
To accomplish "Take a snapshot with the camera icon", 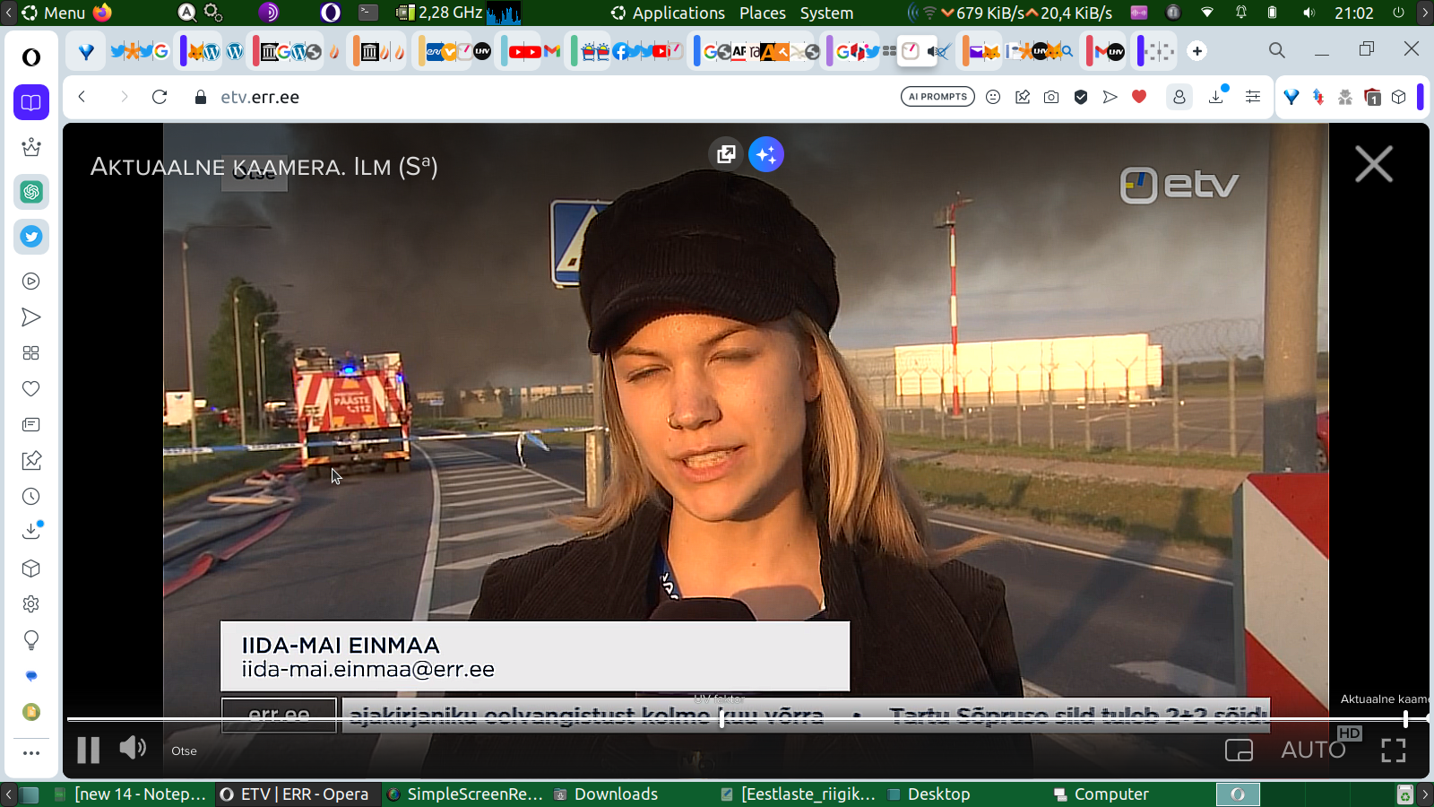I will point(1051,97).
